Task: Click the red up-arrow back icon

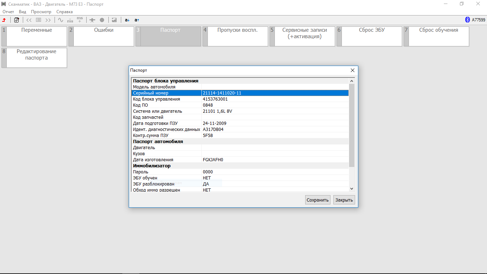Action: 4,20
